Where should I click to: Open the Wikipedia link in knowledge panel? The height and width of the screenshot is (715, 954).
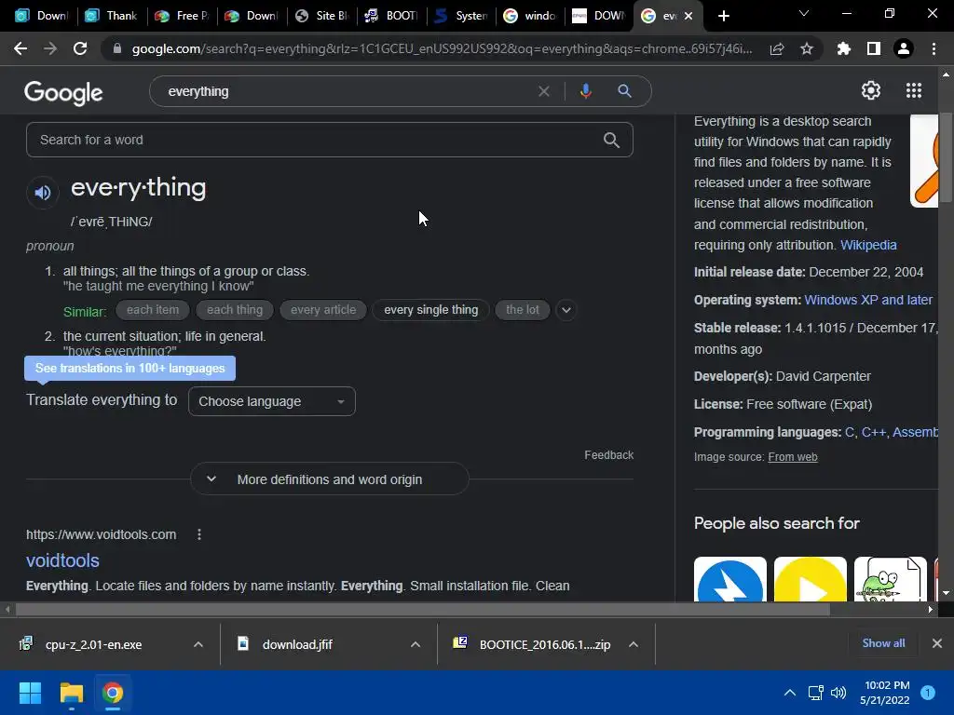pyautogui.click(x=868, y=245)
